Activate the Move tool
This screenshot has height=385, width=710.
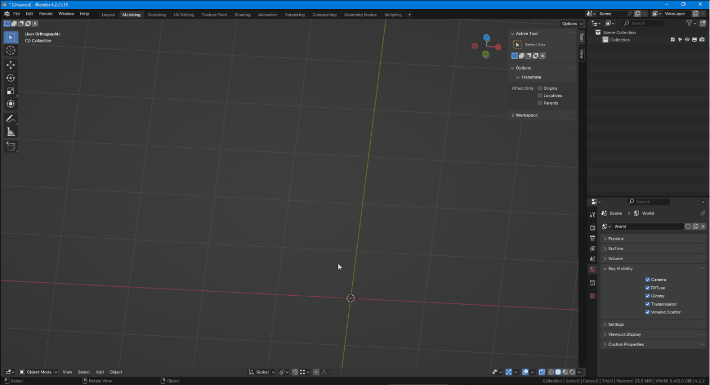11,65
